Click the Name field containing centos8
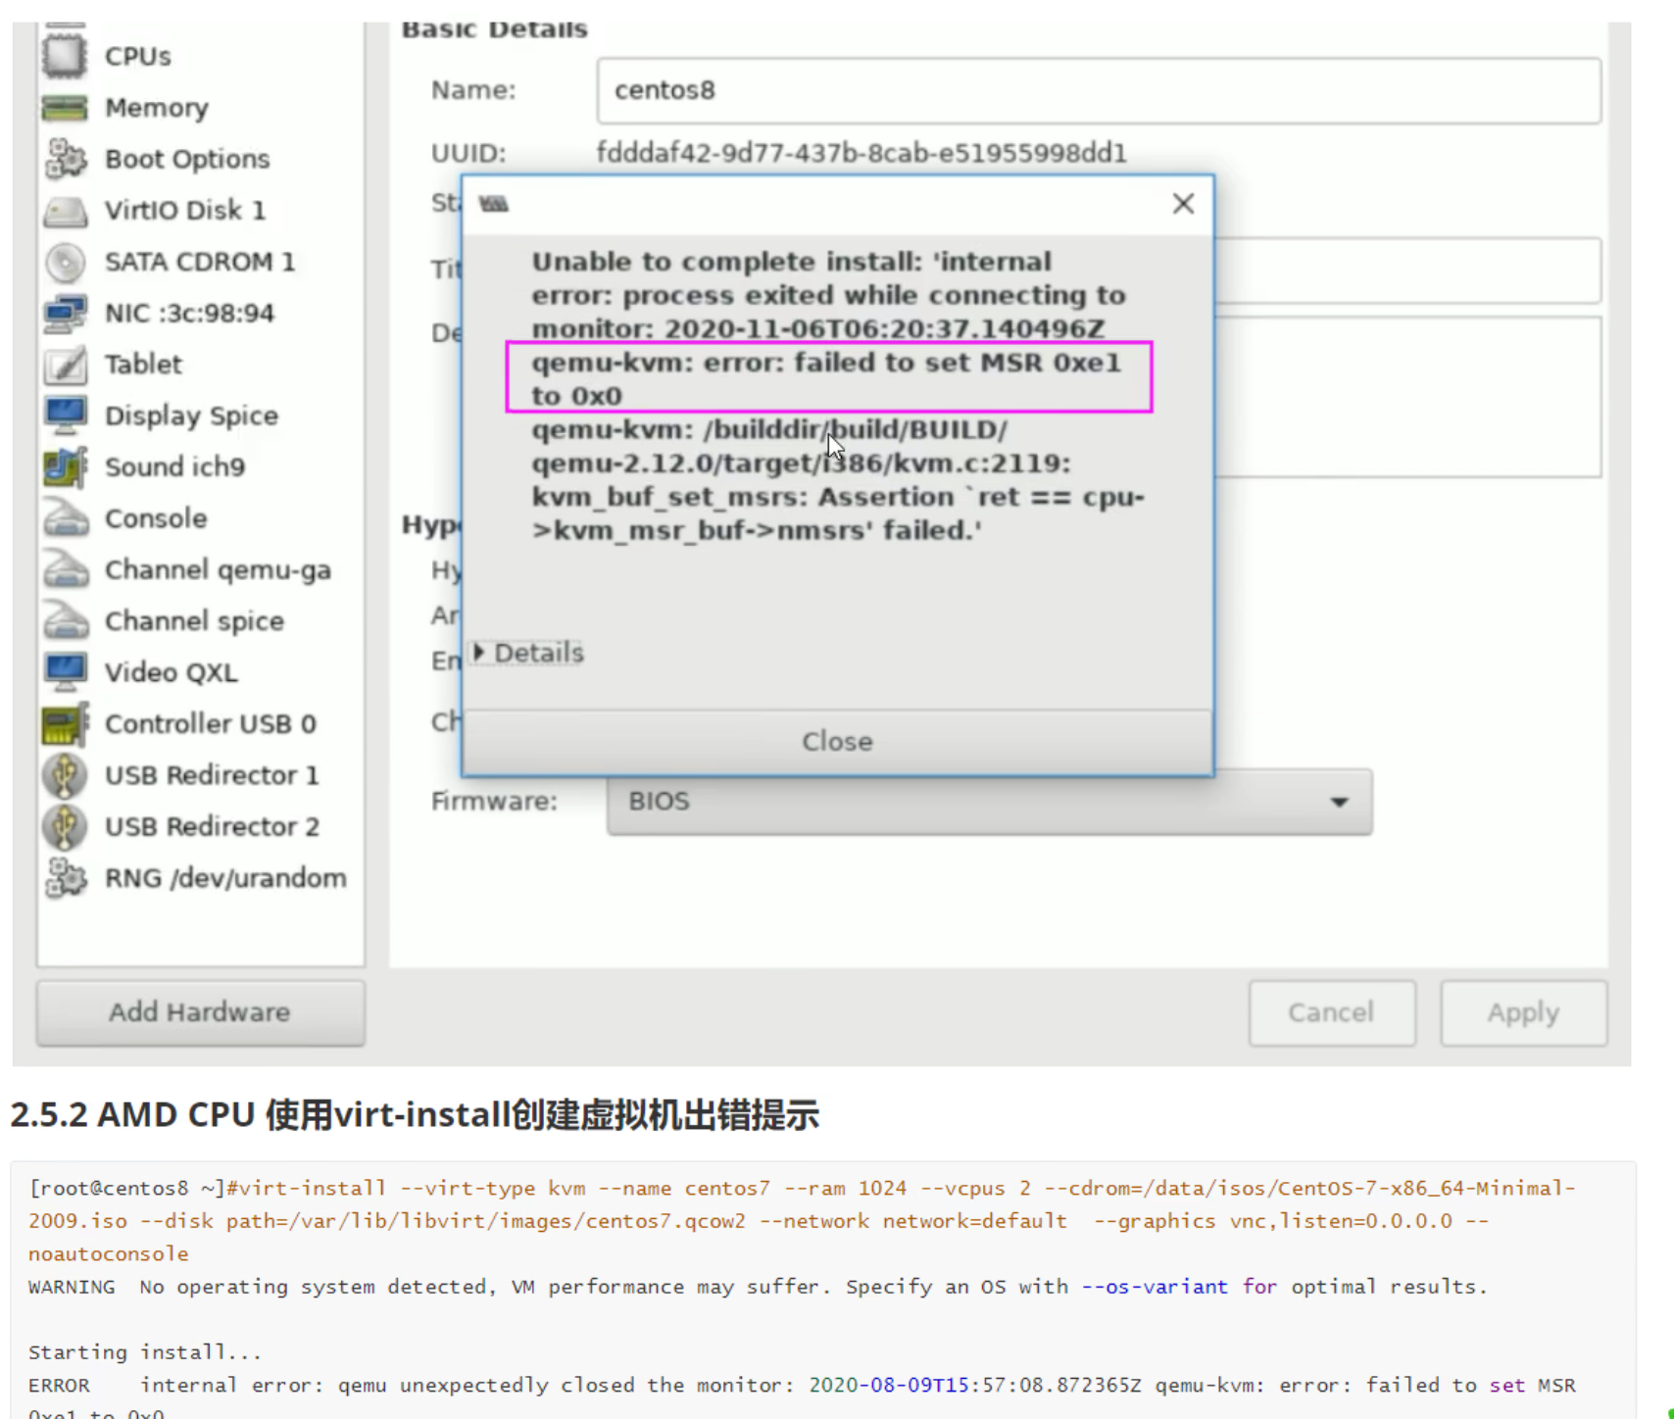The height and width of the screenshot is (1419, 1674). tap(1098, 90)
